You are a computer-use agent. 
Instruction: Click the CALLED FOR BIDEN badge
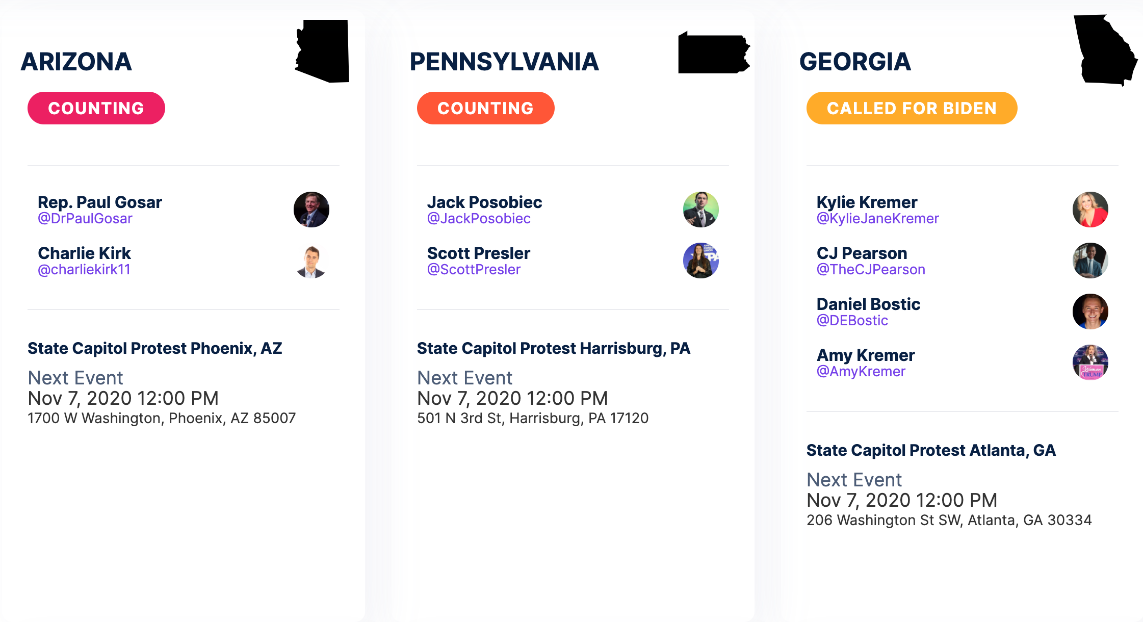point(912,108)
